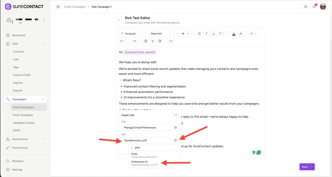332x177 pixels.
Task: Toggle underline formatting in the toolbar
Action: pyautogui.click(x=213, y=34)
